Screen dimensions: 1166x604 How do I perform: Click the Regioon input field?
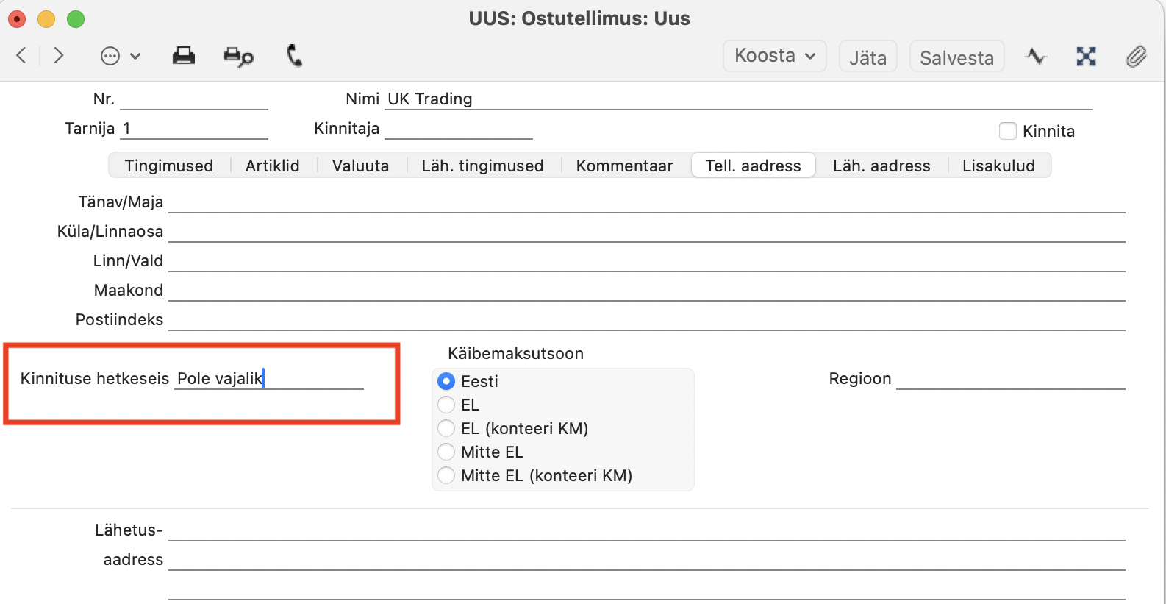[1011, 378]
